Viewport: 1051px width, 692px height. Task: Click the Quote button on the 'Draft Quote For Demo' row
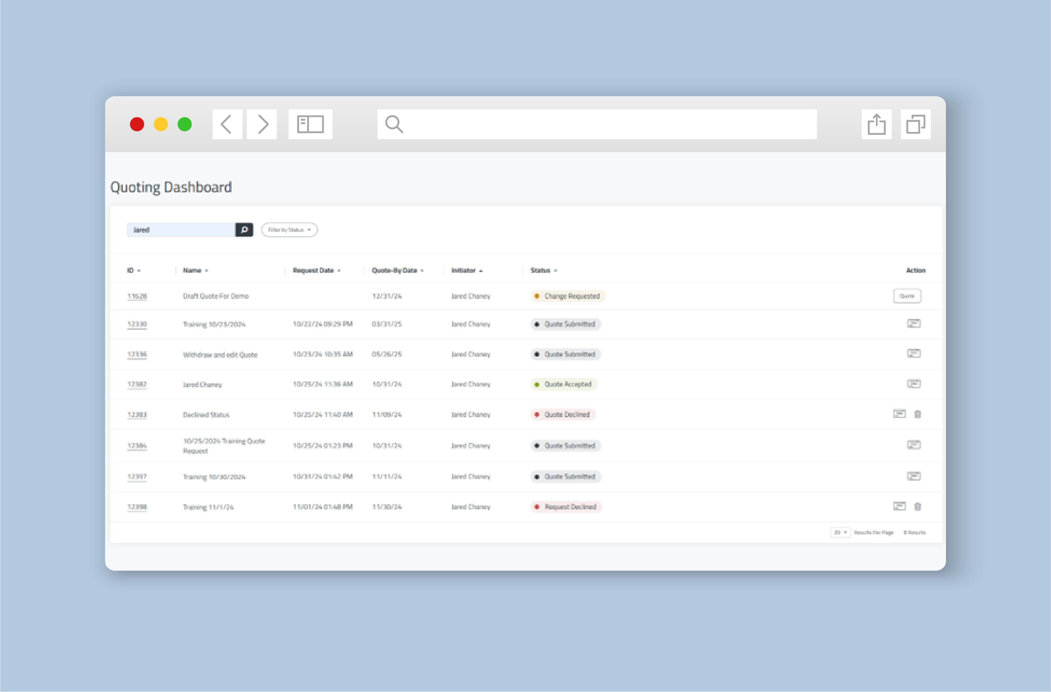point(907,296)
